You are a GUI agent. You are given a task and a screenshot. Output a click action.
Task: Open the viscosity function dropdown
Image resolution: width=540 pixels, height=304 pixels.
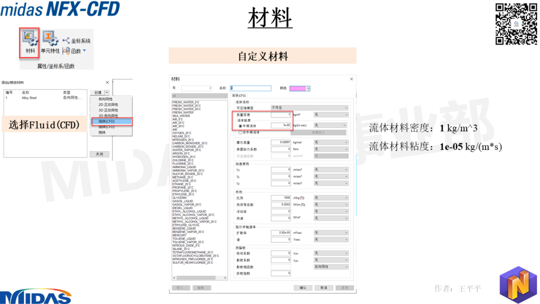click(x=330, y=125)
